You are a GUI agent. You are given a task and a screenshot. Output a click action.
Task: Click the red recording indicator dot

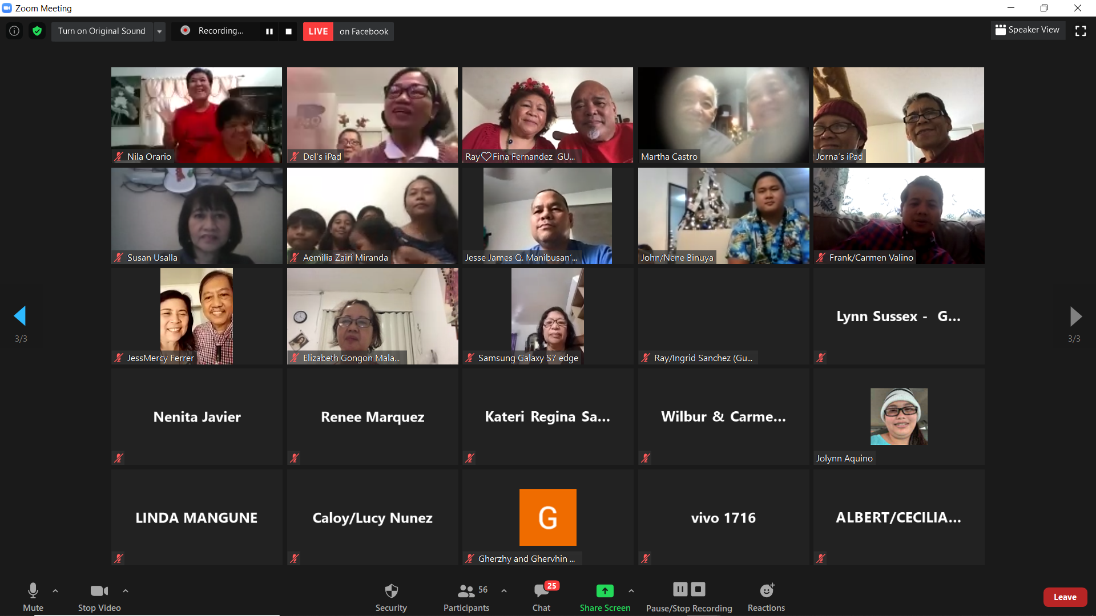186,30
